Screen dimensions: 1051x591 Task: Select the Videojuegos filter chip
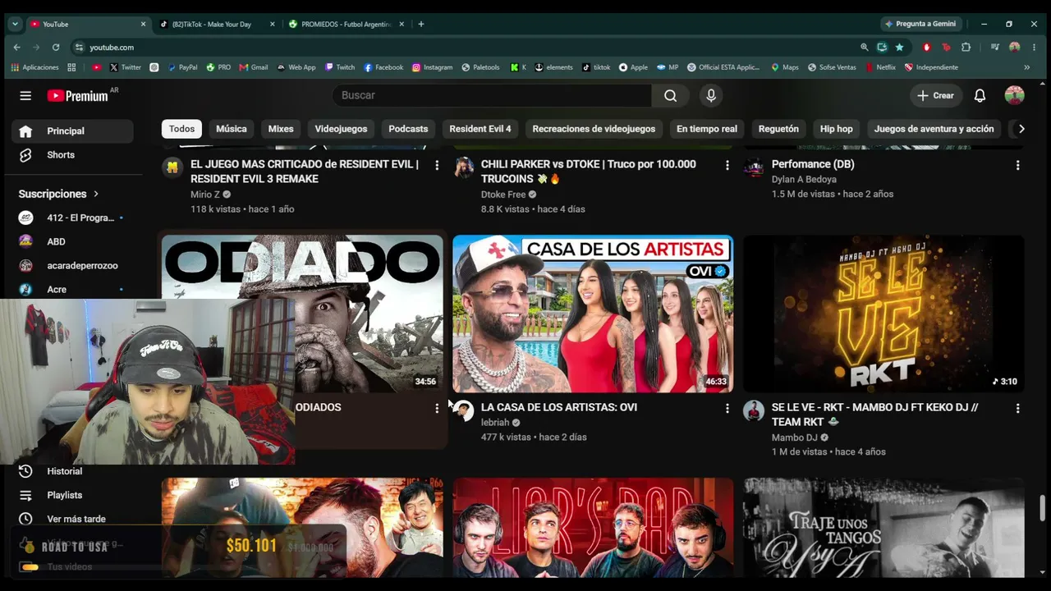pyautogui.click(x=341, y=129)
